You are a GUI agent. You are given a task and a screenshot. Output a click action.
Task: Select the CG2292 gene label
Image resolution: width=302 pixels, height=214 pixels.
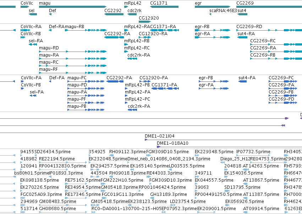coord(113,10)
